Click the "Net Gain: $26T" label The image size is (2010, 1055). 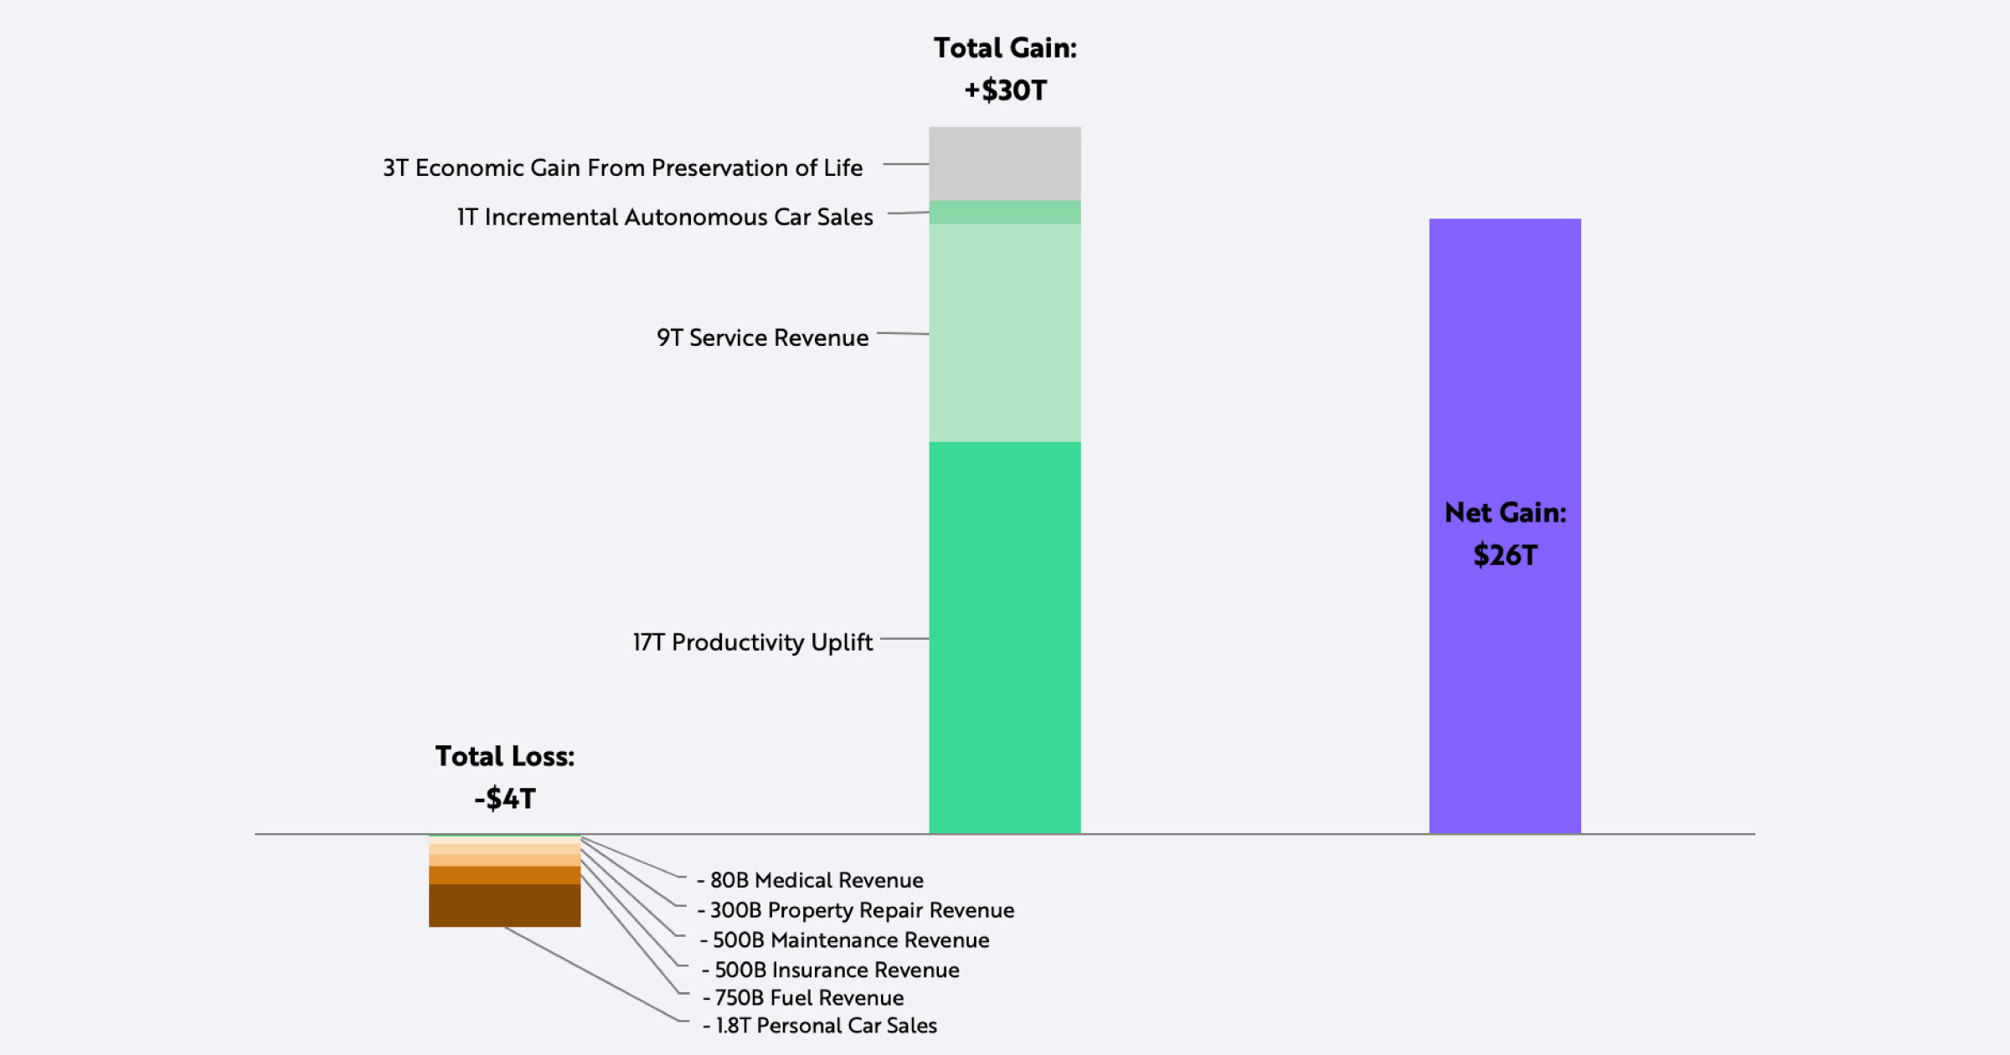coord(1505,533)
